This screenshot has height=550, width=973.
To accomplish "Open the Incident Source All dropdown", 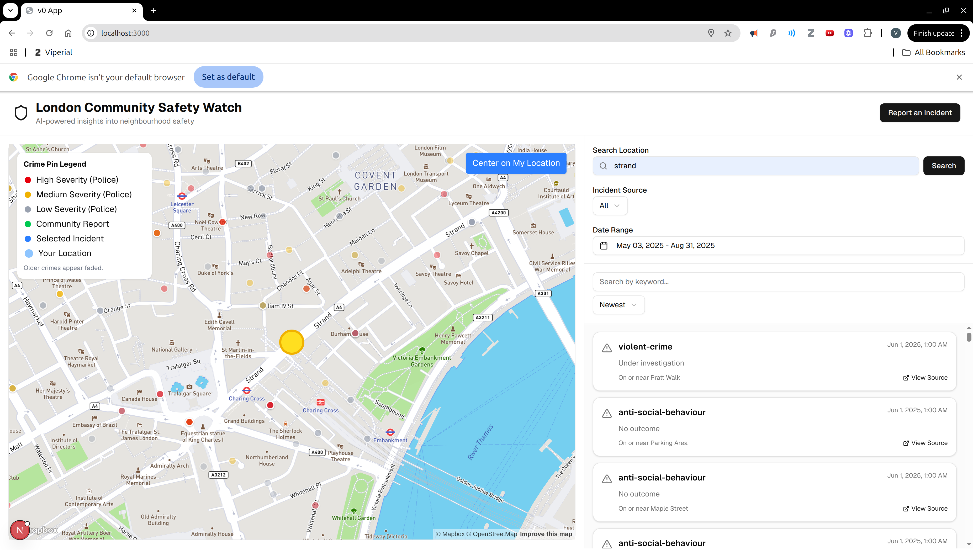I will 610,205.
